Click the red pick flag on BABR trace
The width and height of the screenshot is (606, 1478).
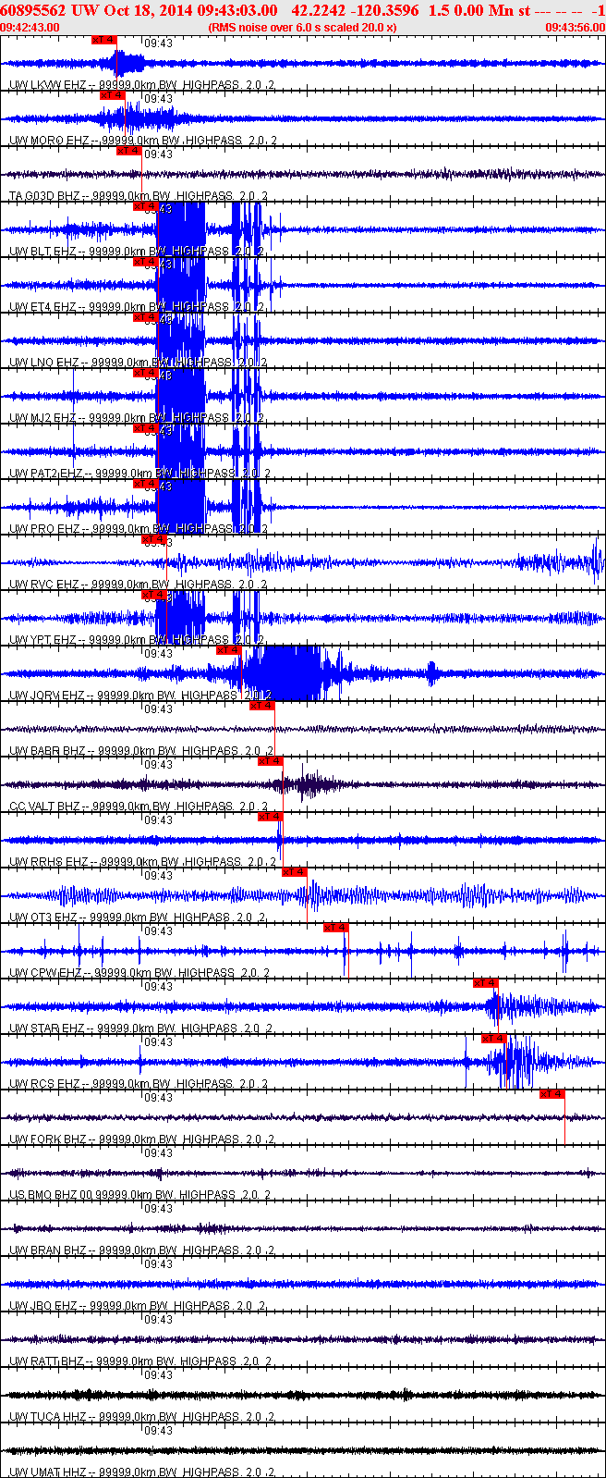point(261,706)
